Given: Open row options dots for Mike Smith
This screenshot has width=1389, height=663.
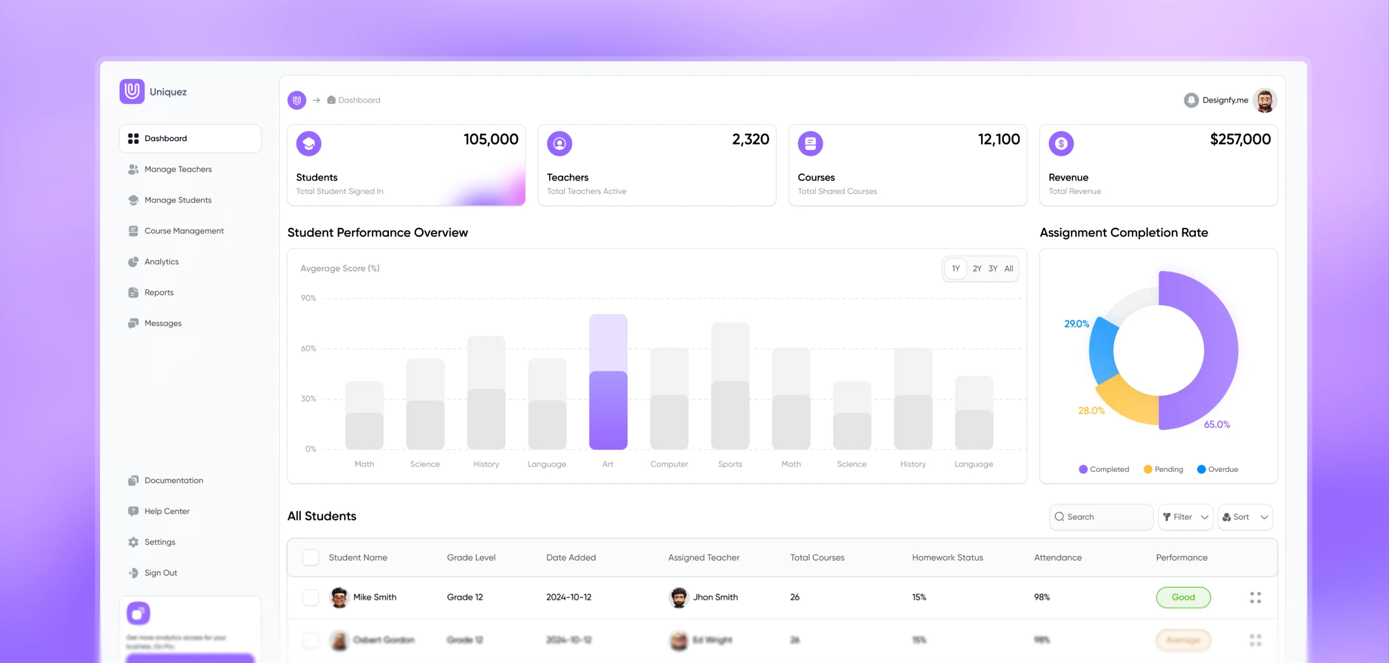Looking at the screenshot, I should (x=1255, y=597).
